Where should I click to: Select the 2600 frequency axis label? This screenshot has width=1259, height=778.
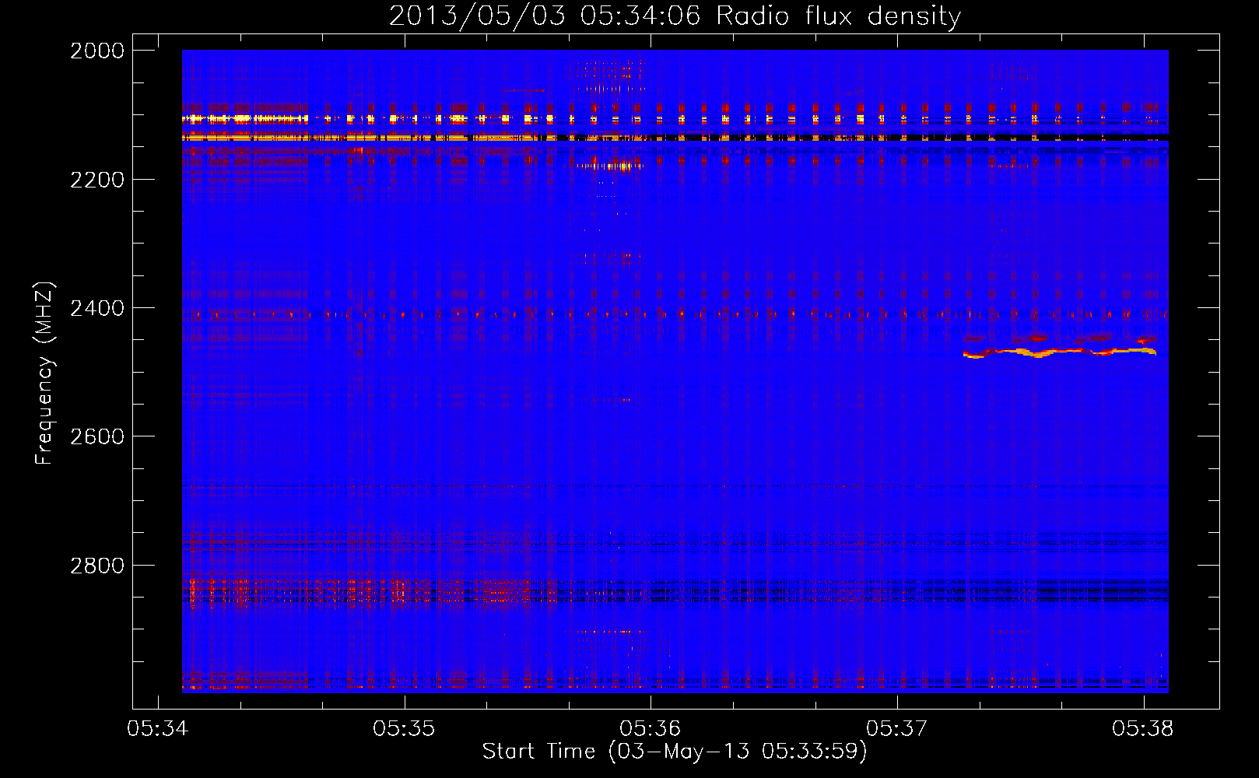tap(97, 436)
